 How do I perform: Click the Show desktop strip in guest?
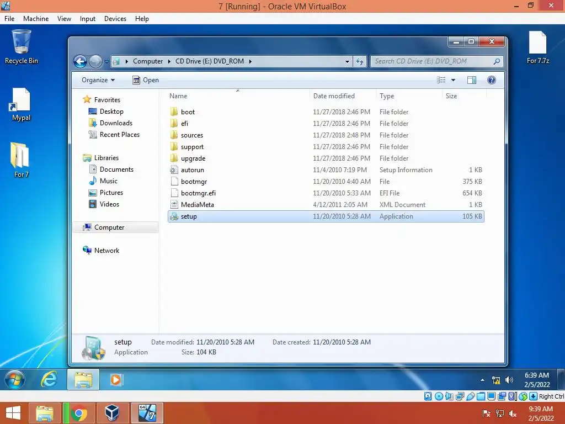[x=561, y=379]
